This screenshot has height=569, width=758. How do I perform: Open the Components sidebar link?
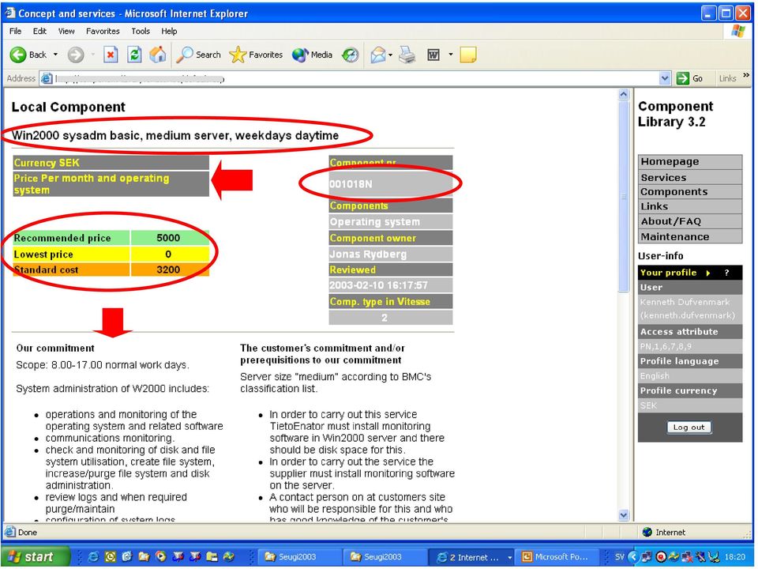pos(690,191)
